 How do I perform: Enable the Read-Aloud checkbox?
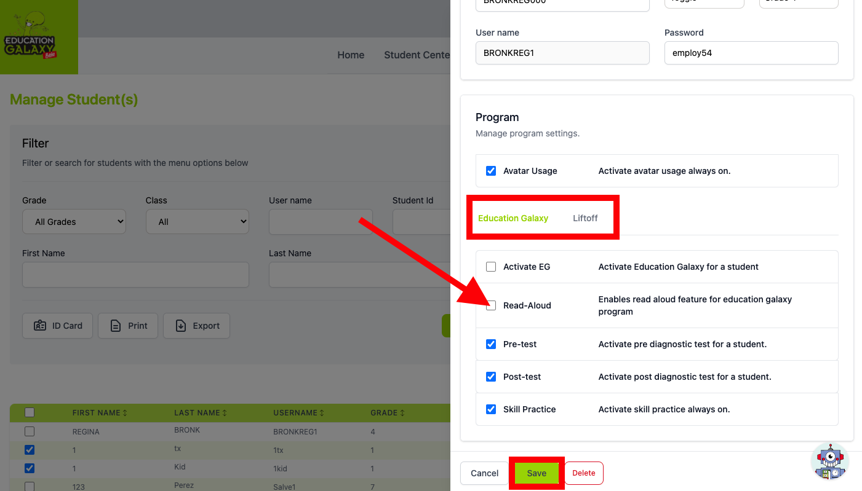point(491,305)
